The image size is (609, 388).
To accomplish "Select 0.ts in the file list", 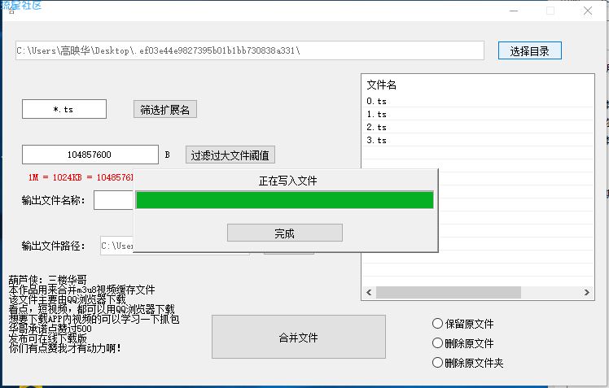I will pyautogui.click(x=376, y=101).
